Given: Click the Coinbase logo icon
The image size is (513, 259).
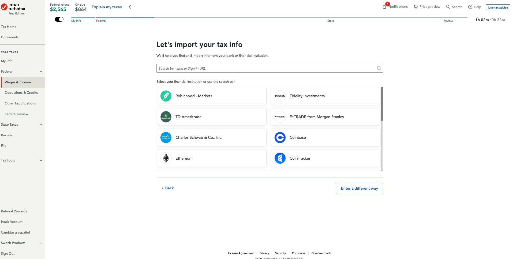Looking at the screenshot, I should (x=280, y=137).
